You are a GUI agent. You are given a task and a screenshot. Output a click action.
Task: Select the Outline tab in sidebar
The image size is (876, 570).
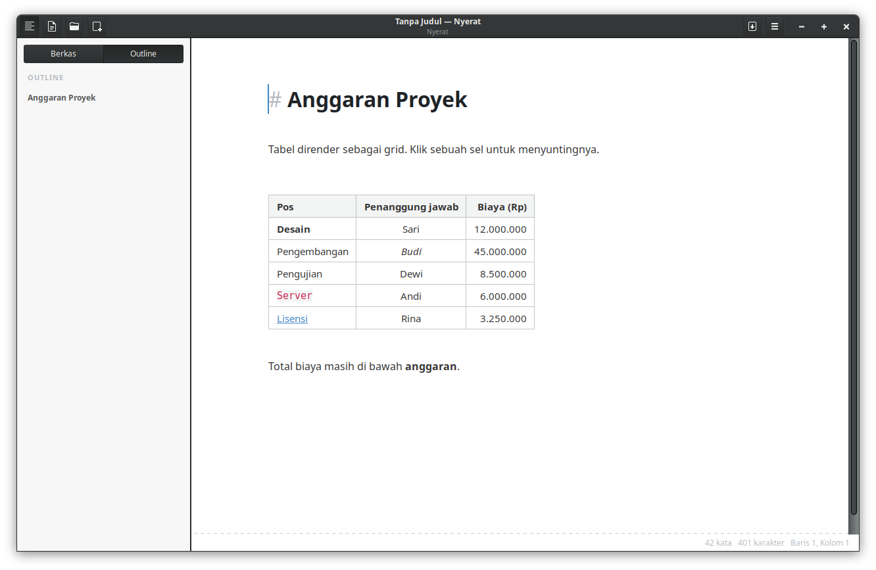[143, 54]
